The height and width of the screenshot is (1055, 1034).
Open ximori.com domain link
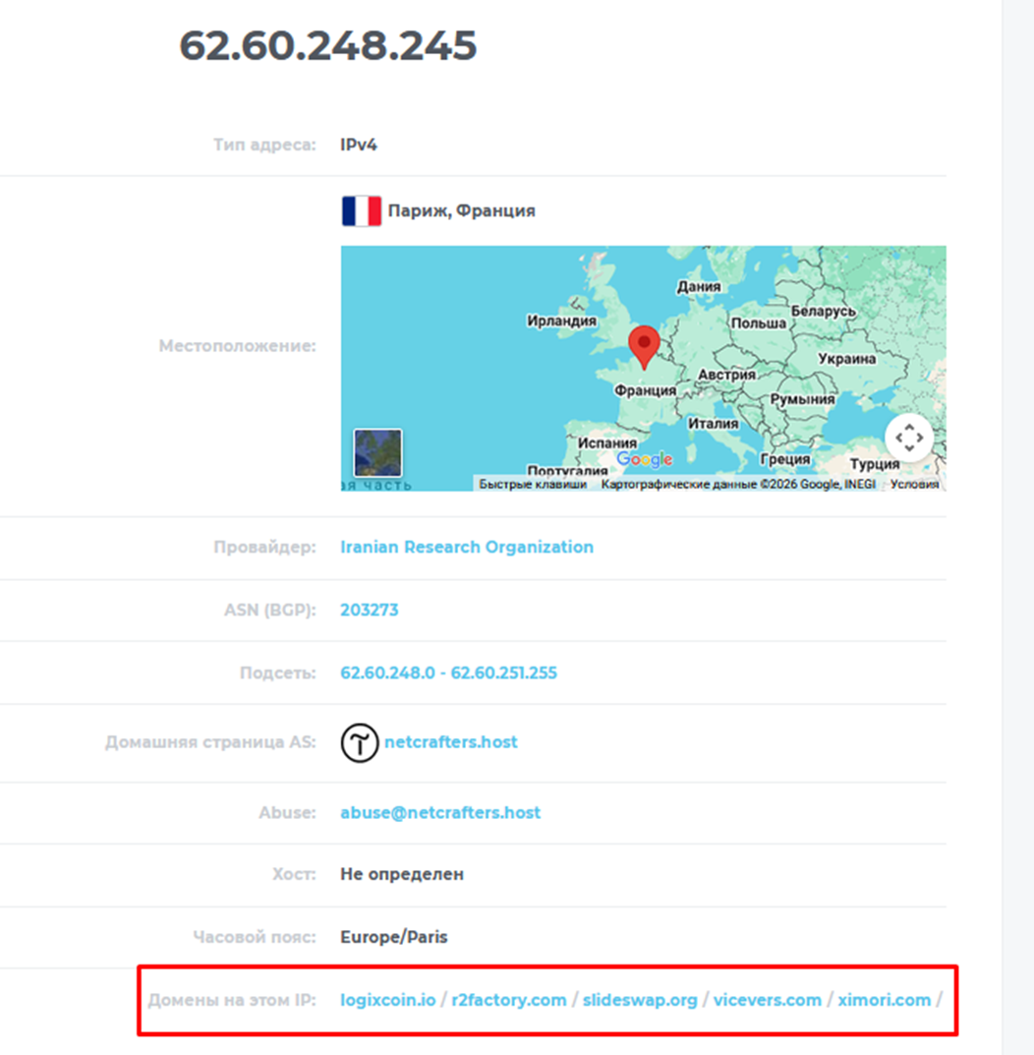click(884, 1001)
